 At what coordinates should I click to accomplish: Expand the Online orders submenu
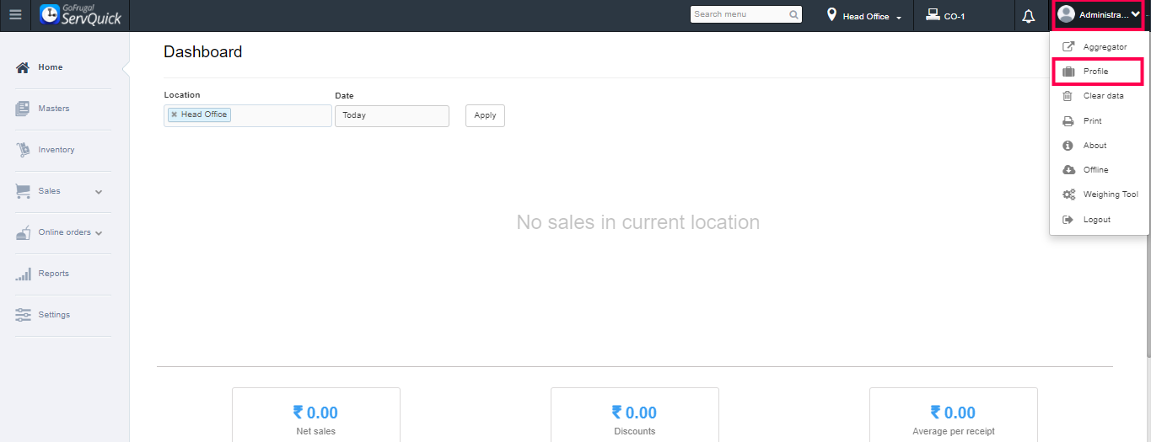pyautogui.click(x=99, y=233)
